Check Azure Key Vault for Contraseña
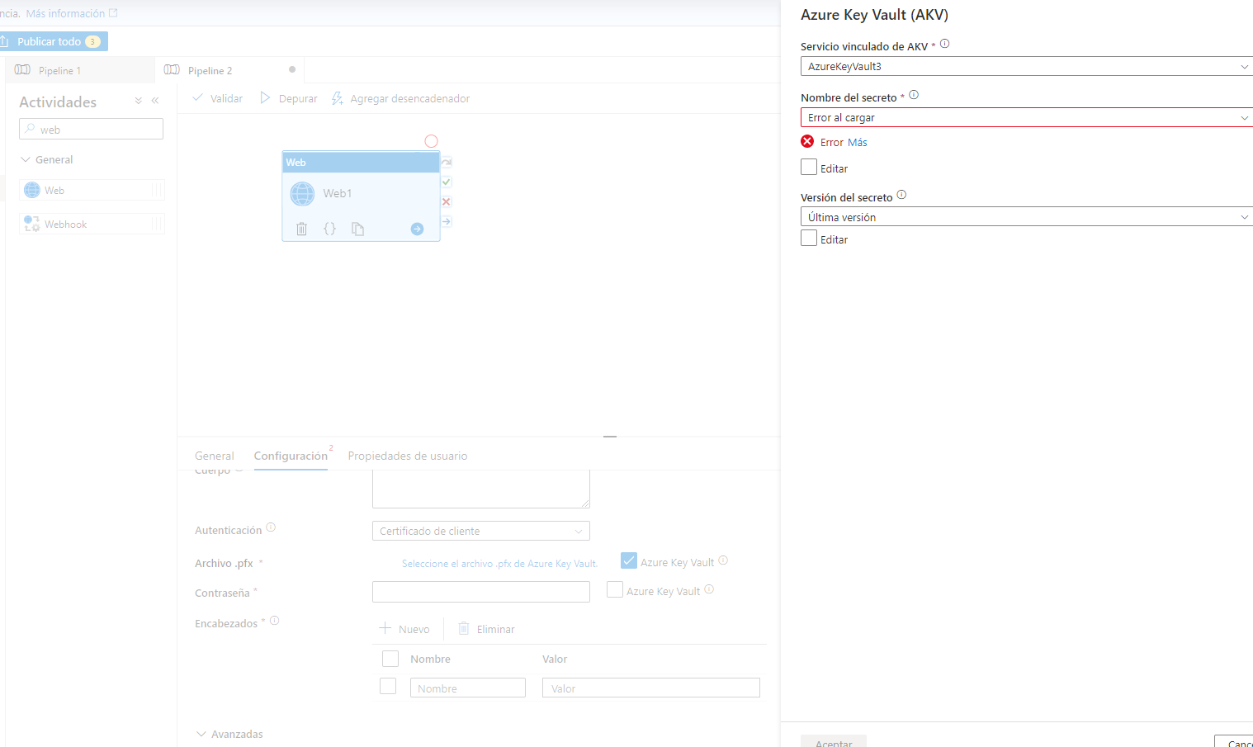The width and height of the screenshot is (1253, 747). click(614, 589)
